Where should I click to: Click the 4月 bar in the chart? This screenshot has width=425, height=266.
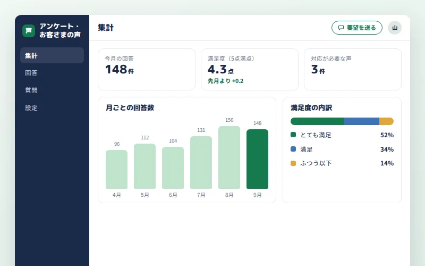(x=116, y=169)
